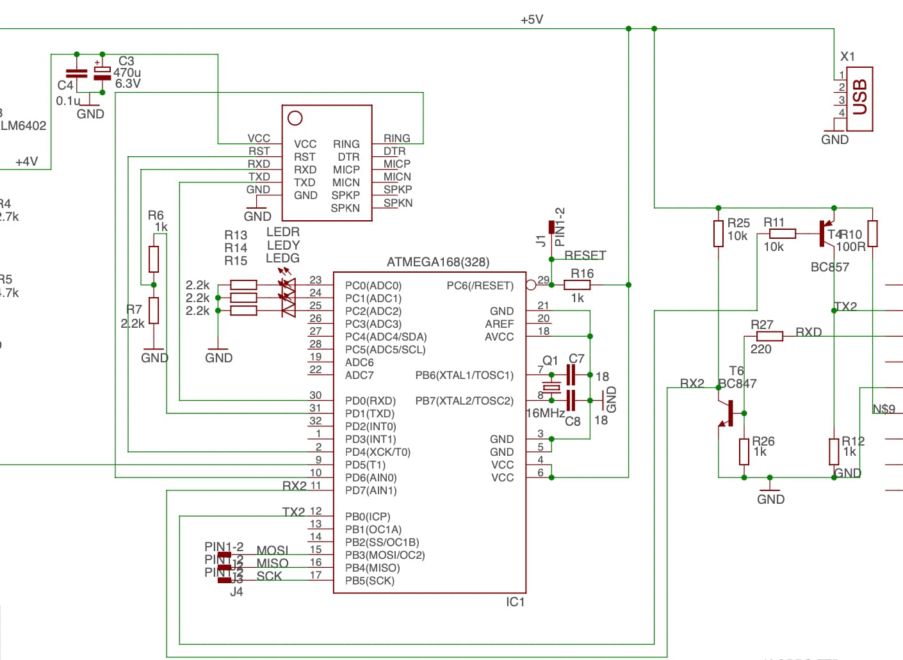Select the AVCC pin label
The height and width of the screenshot is (660, 903).
(500, 337)
